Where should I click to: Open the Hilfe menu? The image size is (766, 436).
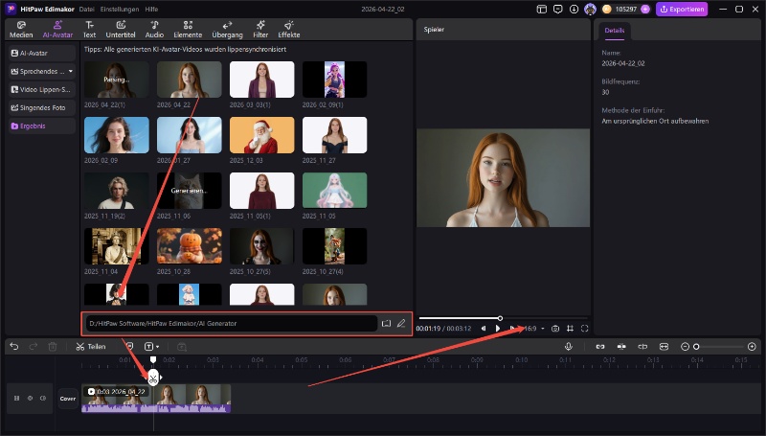click(x=151, y=9)
